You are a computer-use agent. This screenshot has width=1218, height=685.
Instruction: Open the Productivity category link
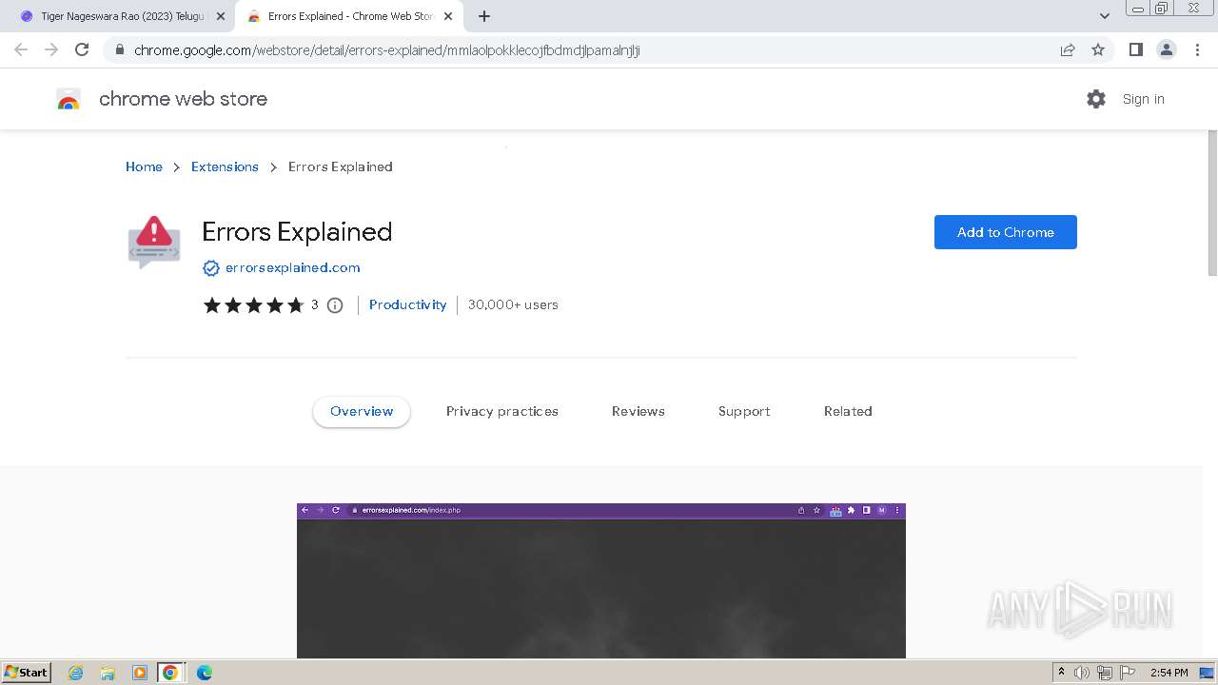407,304
